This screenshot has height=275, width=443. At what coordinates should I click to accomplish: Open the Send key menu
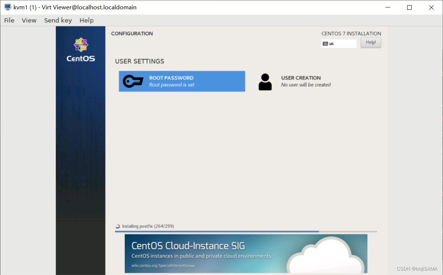pos(58,20)
